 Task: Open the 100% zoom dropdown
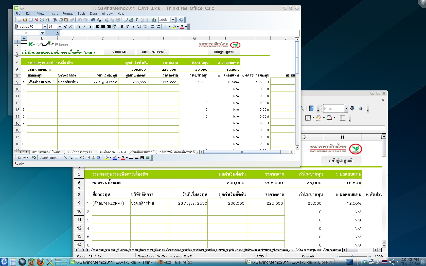pyautogui.click(x=173, y=20)
